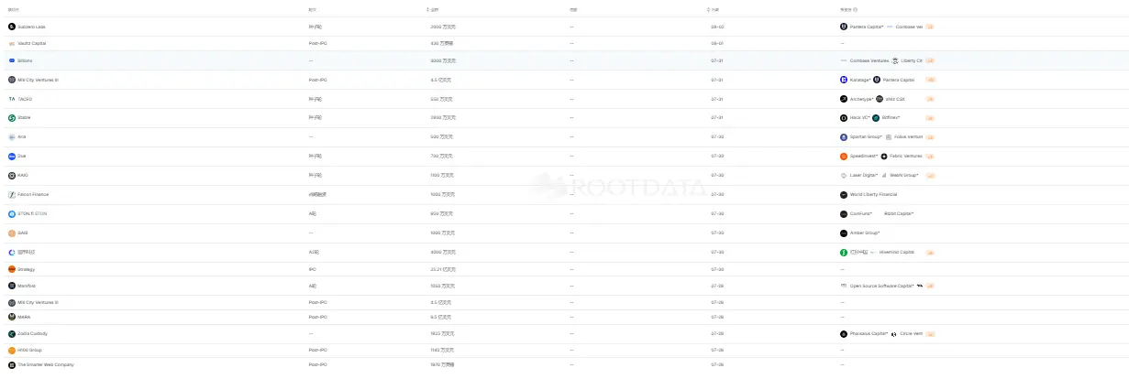The height and width of the screenshot is (379, 1129).
Task: Click Post-IPO round in Vaultz Capital row
Action: (318, 43)
